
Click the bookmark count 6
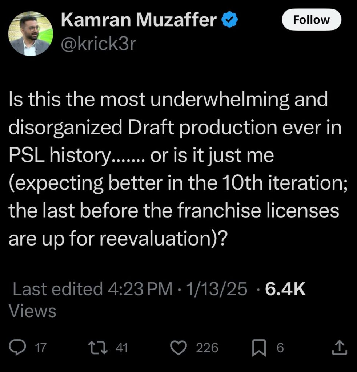280,348
